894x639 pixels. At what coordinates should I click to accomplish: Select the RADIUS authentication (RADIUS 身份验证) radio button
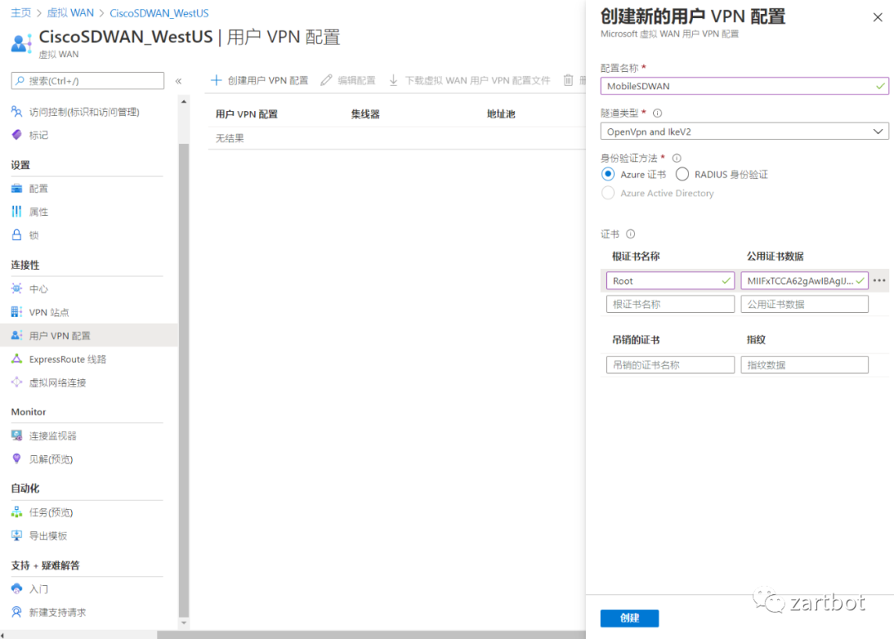coord(682,174)
